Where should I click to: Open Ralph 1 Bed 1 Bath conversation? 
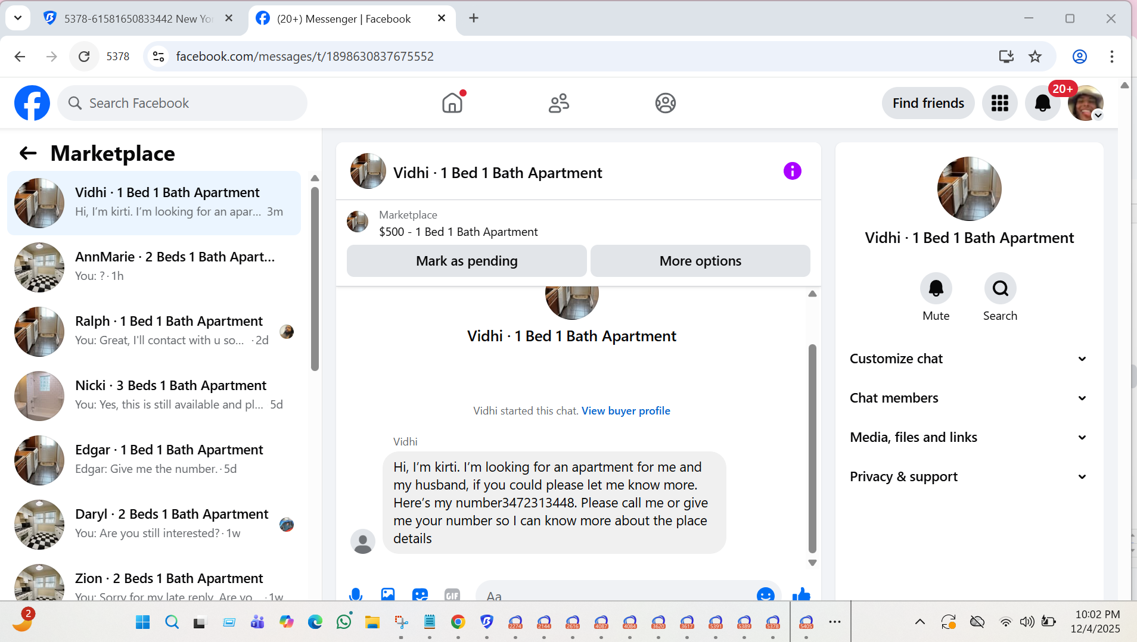pyautogui.click(x=154, y=331)
